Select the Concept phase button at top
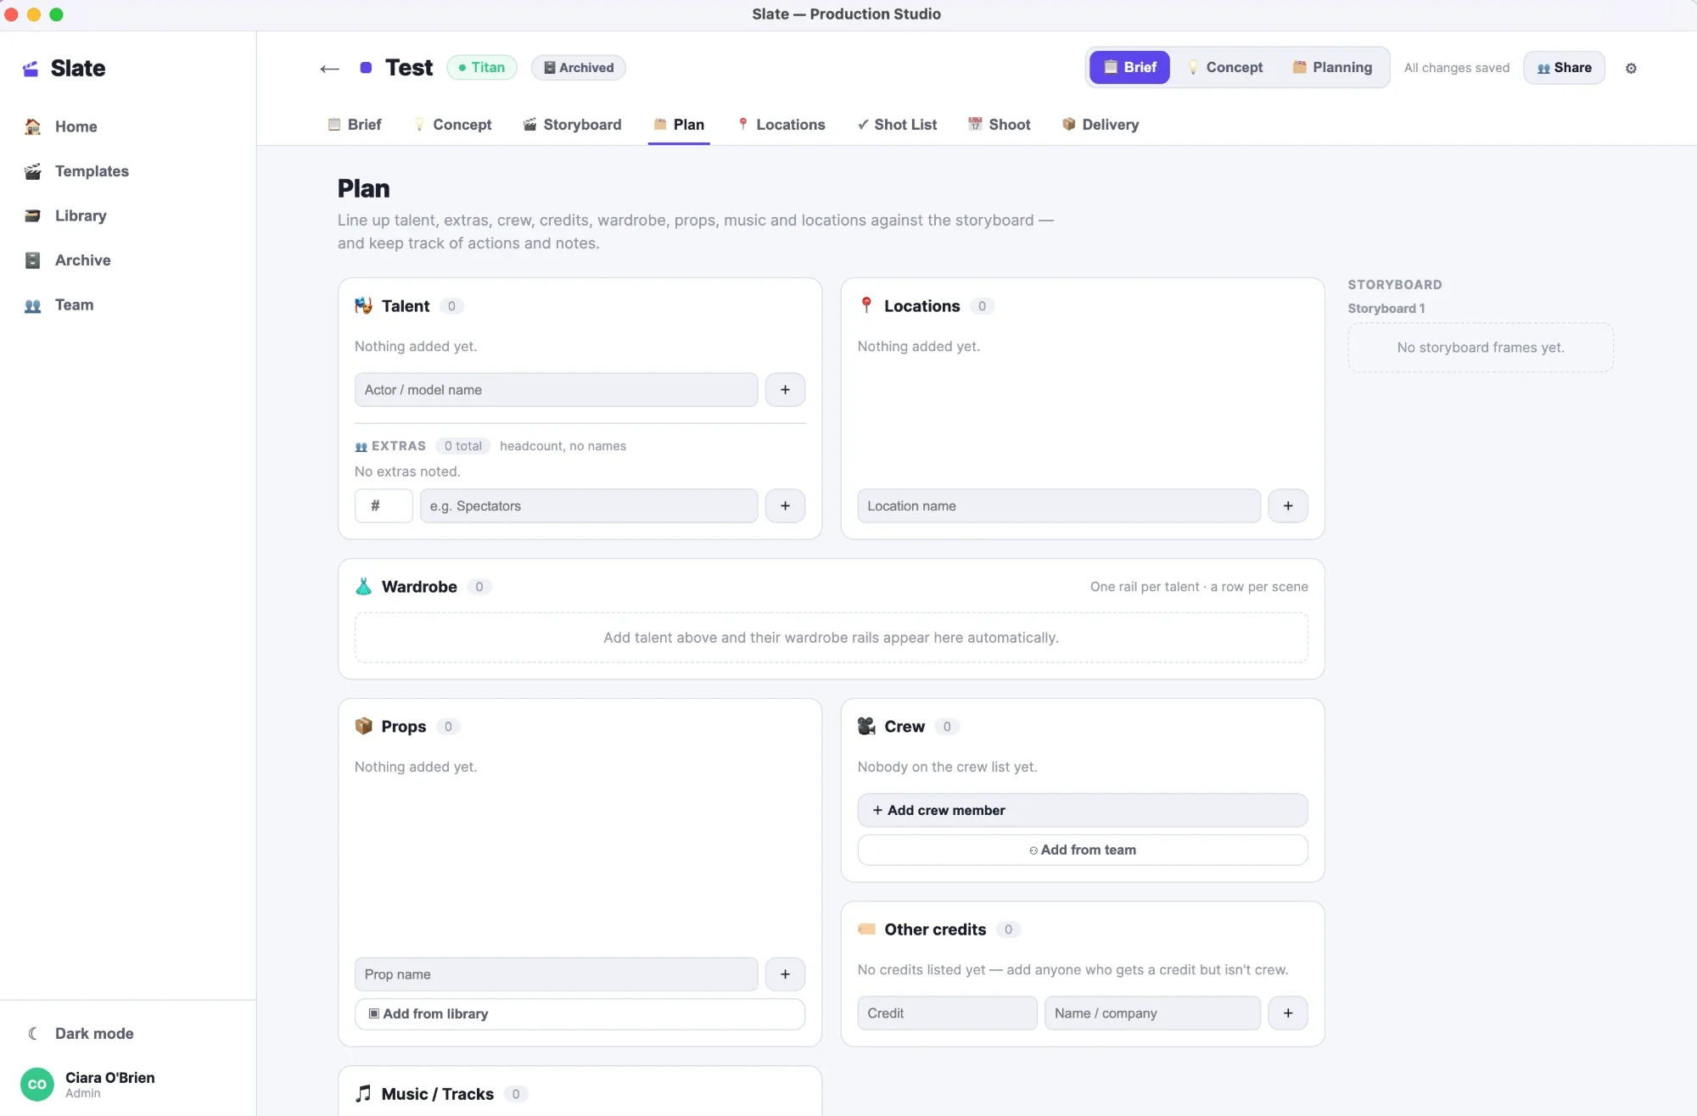Image resolution: width=1697 pixels, height=1116 pixels. click(1224, 68)
